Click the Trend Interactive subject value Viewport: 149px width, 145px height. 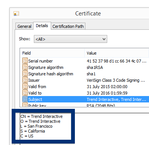pos(116,99)
